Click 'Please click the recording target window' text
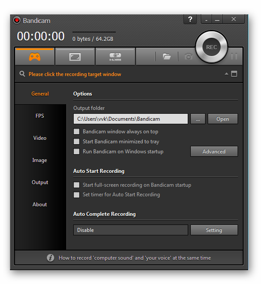This screenshot has height=284, width=261. click(75, 74)
